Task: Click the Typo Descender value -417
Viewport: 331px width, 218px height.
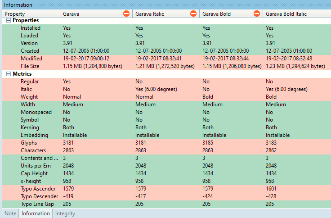Action: pyautogui.click(x=141, y=196)
